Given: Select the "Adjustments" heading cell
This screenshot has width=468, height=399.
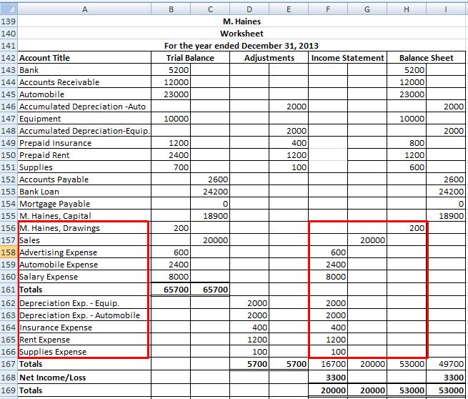Looking at the screenshot, I should point(269,58).
